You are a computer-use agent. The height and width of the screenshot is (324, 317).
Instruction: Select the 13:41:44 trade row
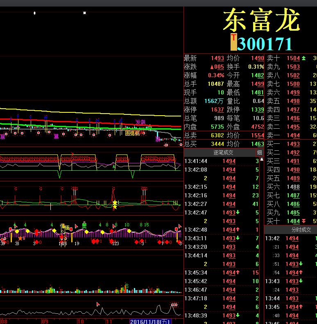tap(222, 161)
